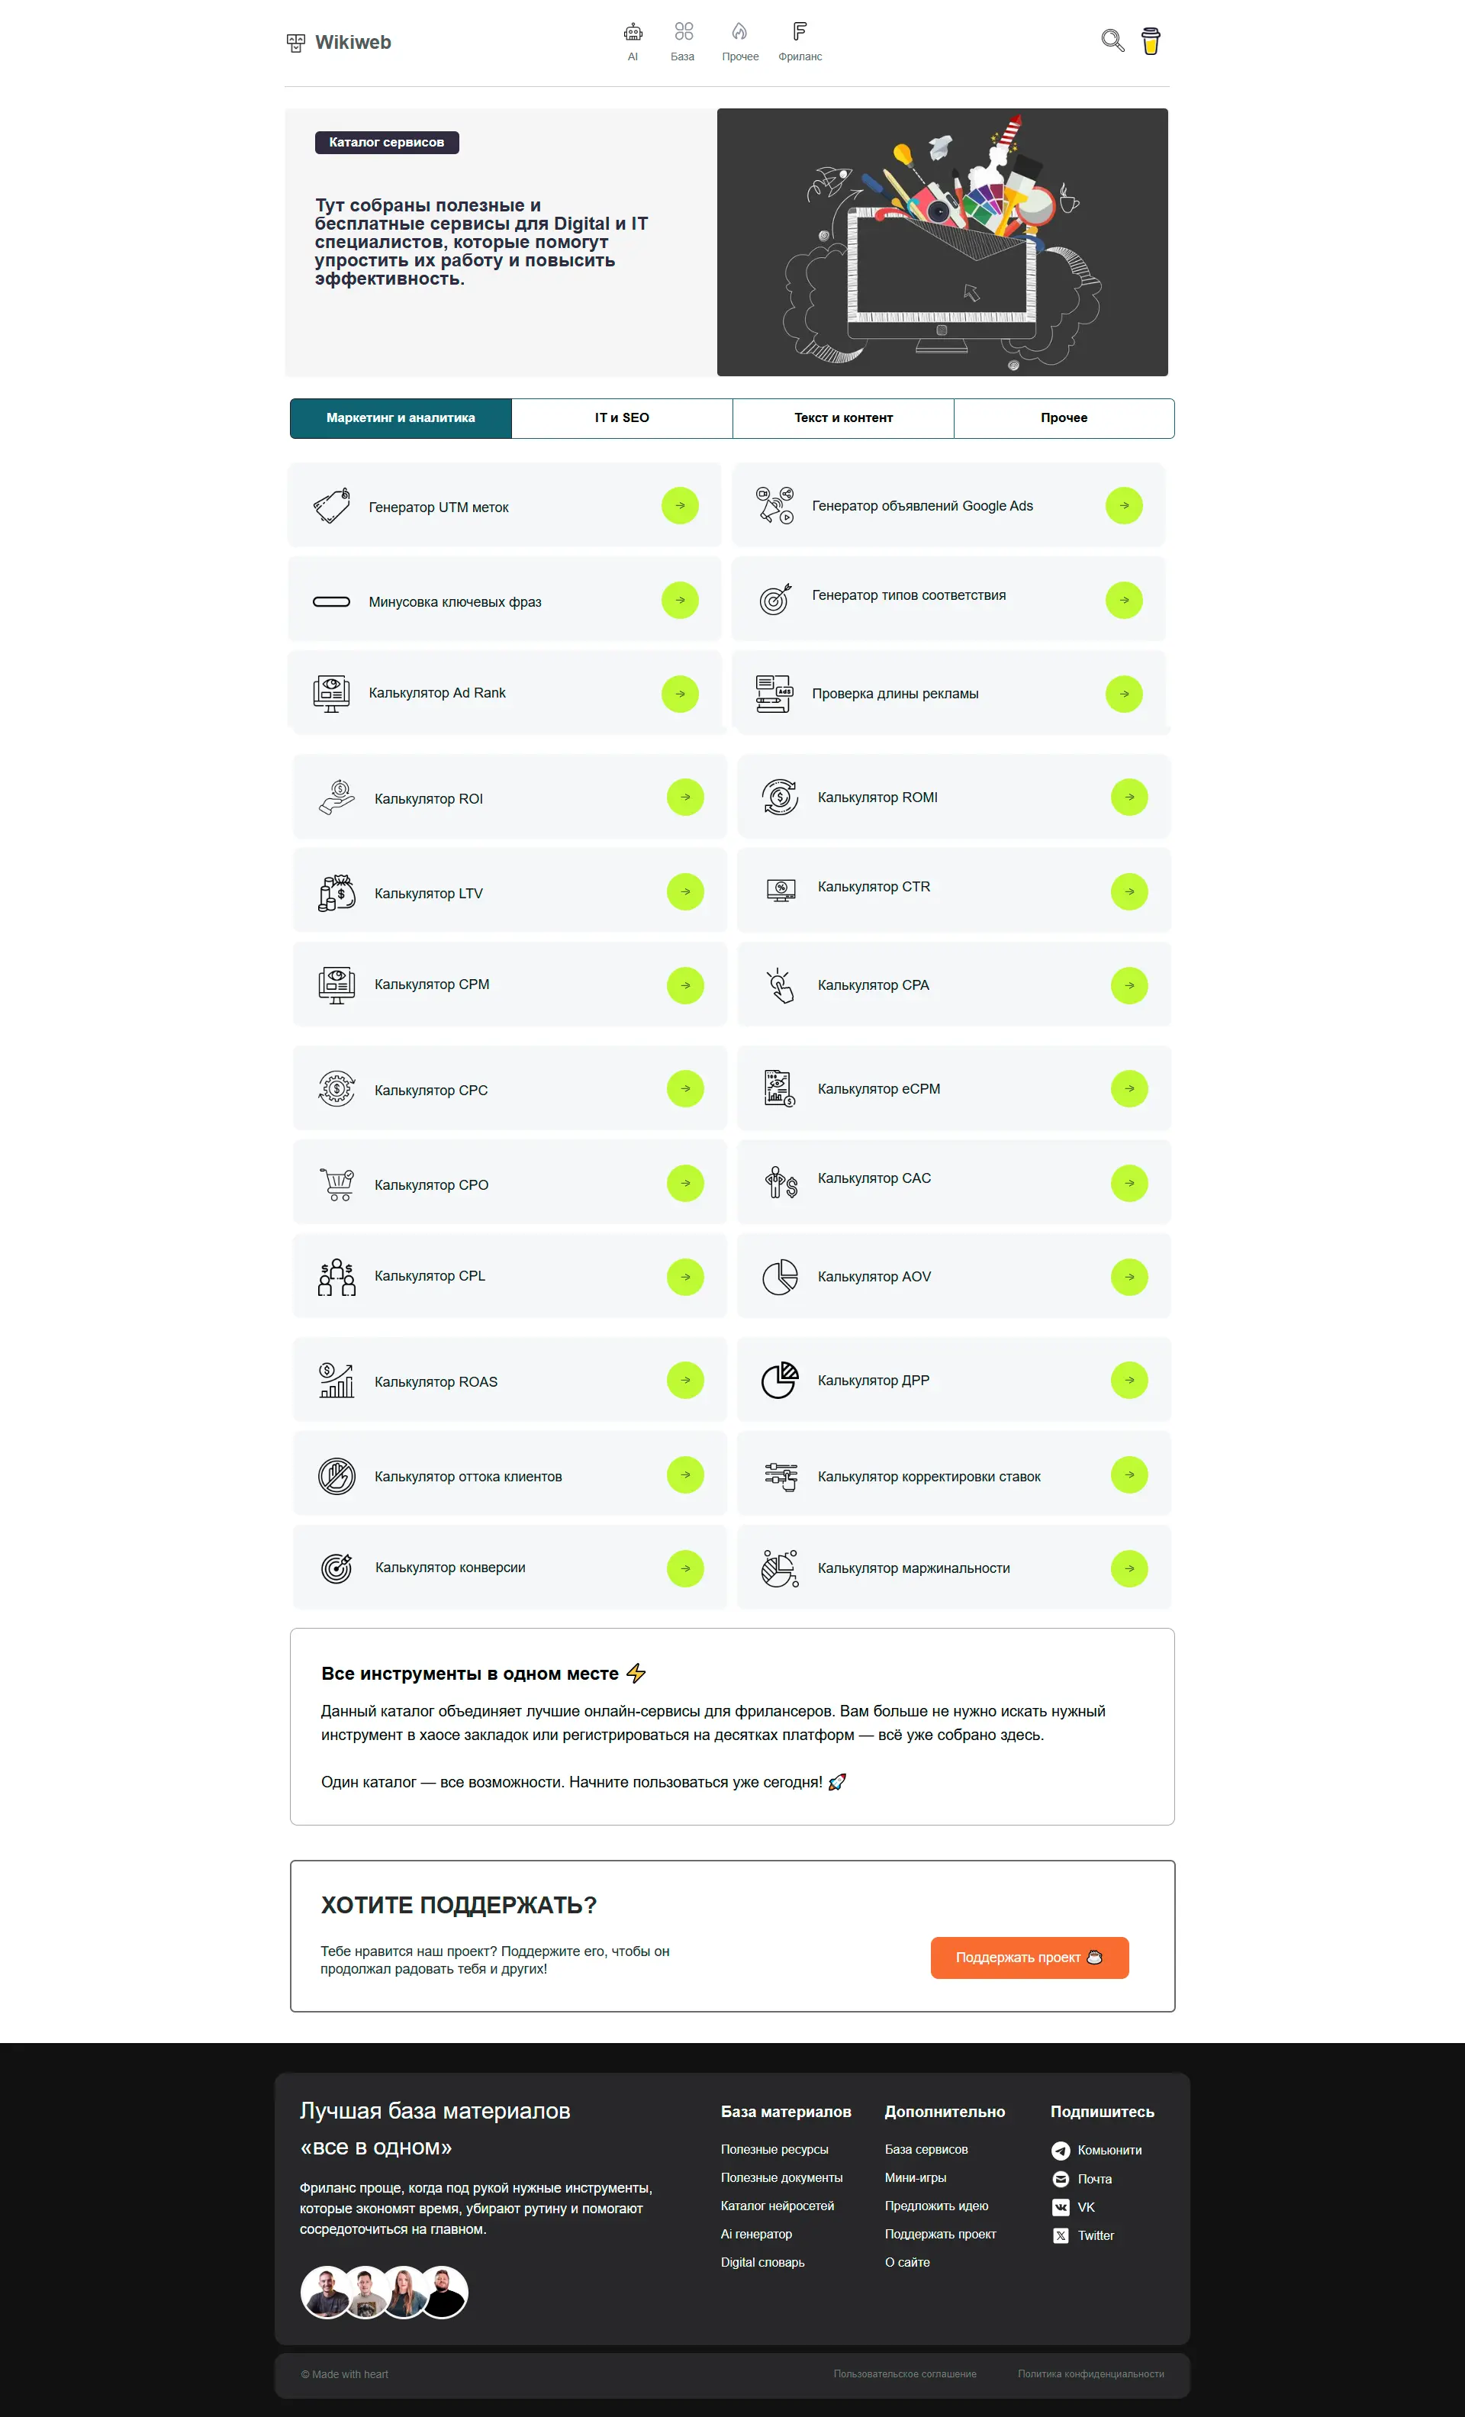
Task: Click the Twitter icon in footer
Action: 1061,2235
